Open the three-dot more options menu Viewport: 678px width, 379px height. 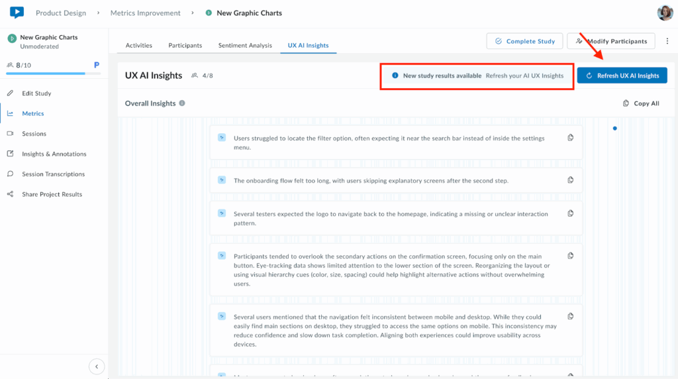tap(667, 41)
